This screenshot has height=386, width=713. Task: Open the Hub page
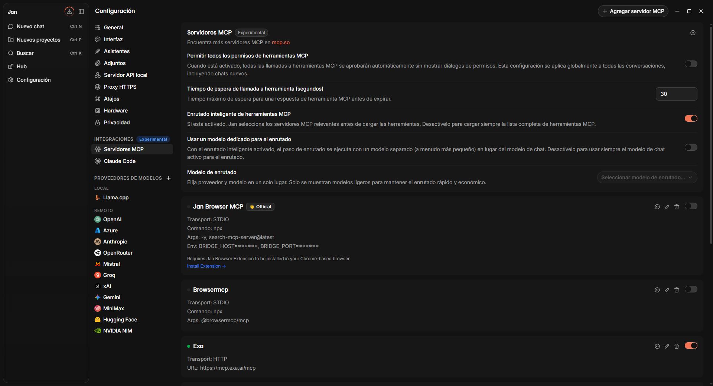[x=46, y=66]
